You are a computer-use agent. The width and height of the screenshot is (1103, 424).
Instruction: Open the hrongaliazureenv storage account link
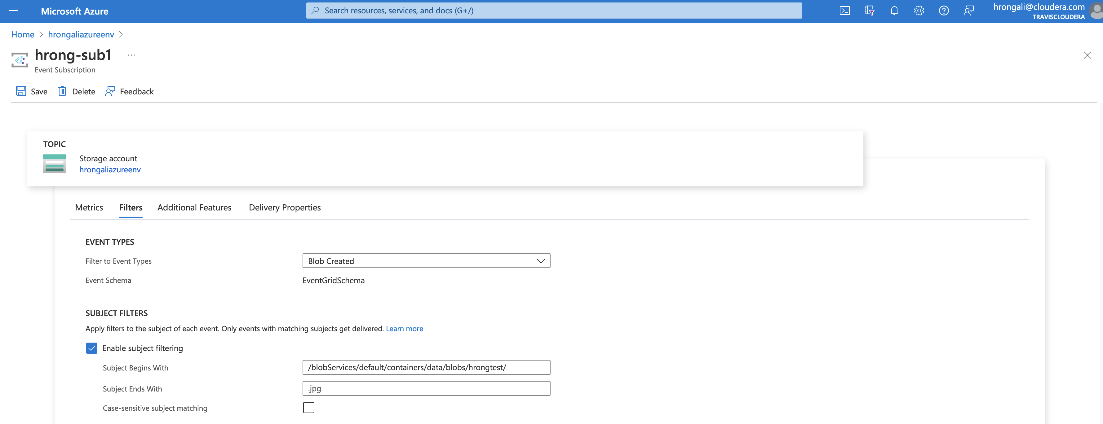click(x=110, y=169)
